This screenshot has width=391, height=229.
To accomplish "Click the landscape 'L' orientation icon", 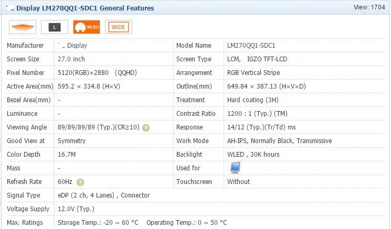I will pyautogui.click(x=55, y=27).
